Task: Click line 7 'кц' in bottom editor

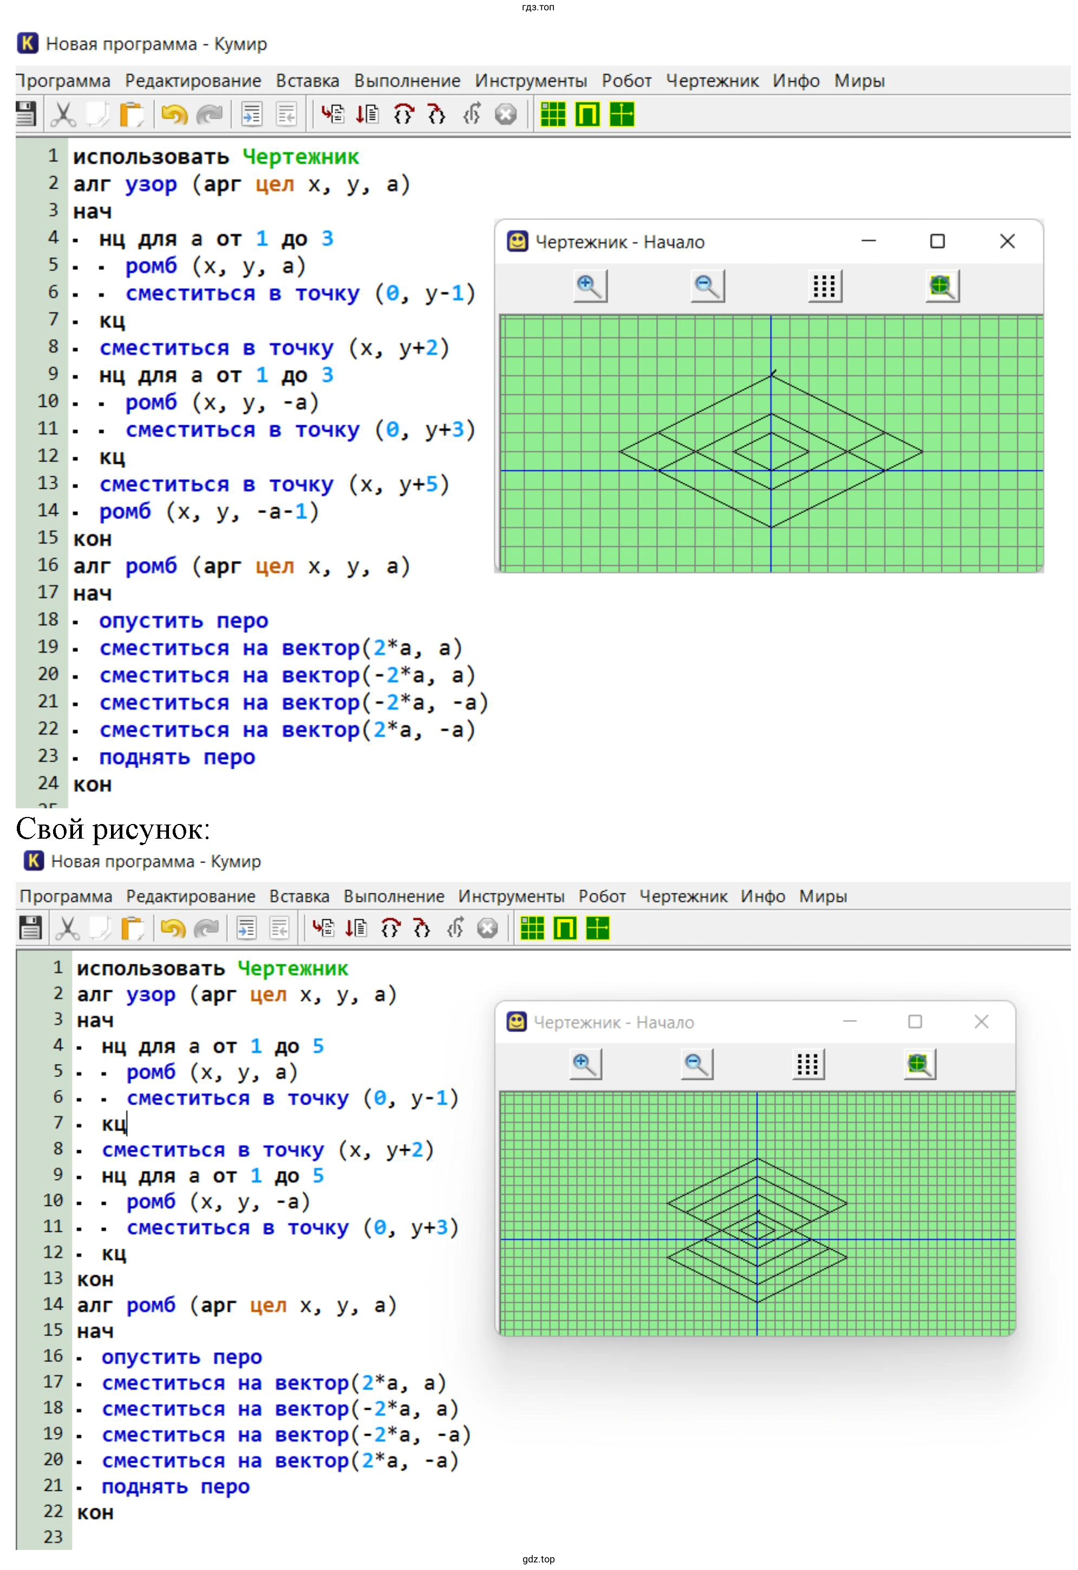Action: pyautogui.click(x=114, y=1123)
